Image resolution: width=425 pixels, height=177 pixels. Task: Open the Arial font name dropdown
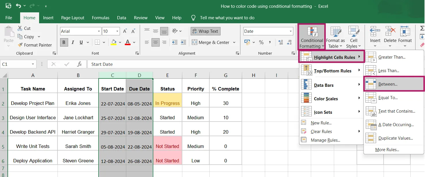pyautogui.click(x=99, y=31)
